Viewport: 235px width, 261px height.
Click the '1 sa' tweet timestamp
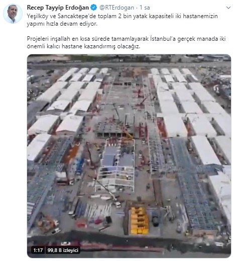pyautogui.click(x=145, y=8)
